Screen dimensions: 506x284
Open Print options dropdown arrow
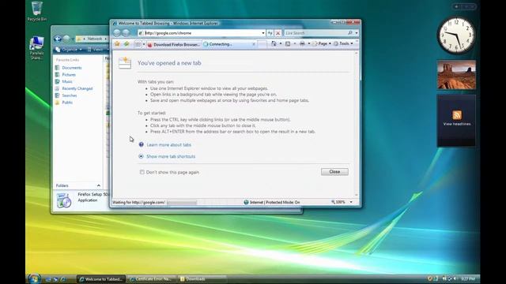pos(309,43)
